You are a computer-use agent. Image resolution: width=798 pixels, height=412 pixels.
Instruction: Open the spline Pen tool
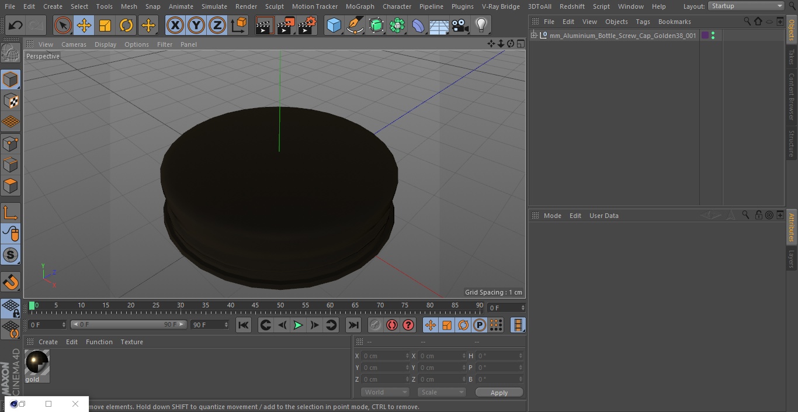[x=355, y=26]
